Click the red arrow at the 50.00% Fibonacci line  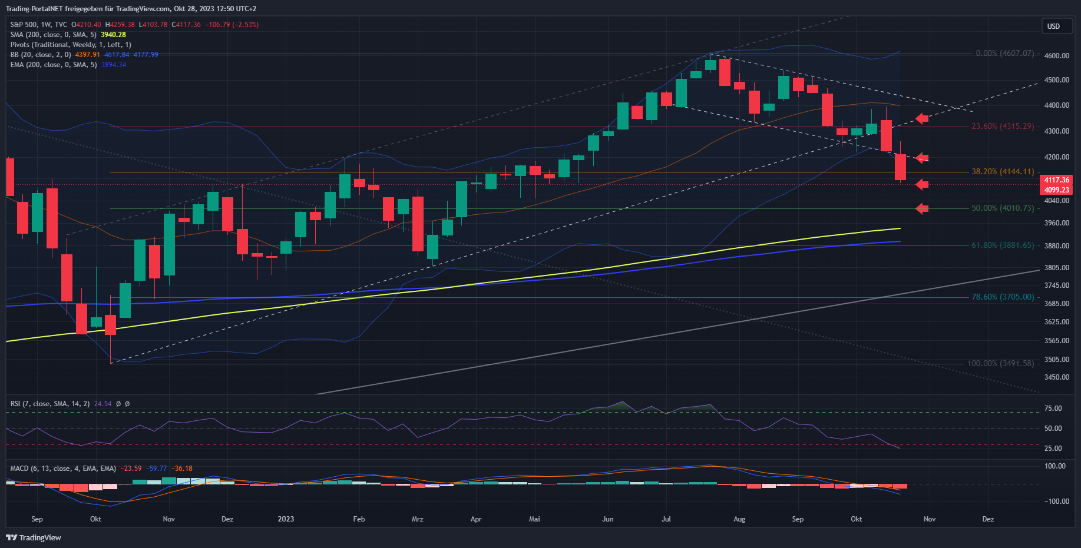tap(922, 208)
